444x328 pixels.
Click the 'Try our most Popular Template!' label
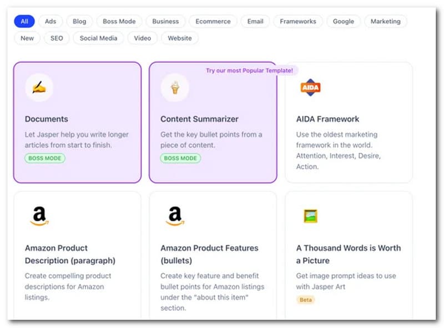[x=249, y=70]
